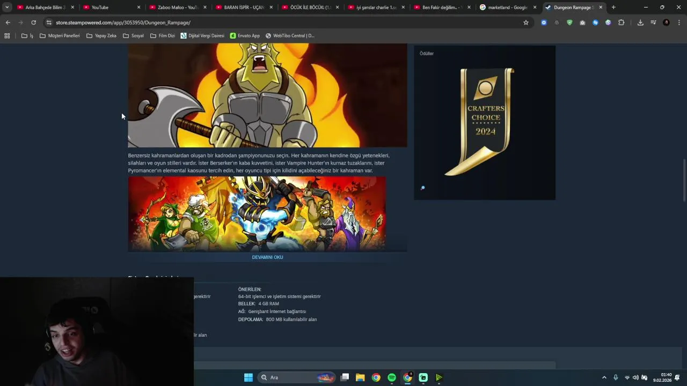Screen dimensions: 687x386
Task: Open the Windows Start menu
Action: tap(248, 377)
